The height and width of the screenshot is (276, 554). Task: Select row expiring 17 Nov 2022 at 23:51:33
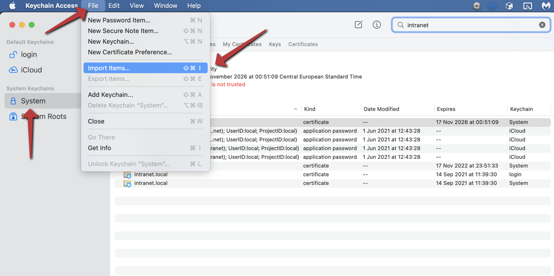coord(333,166)
